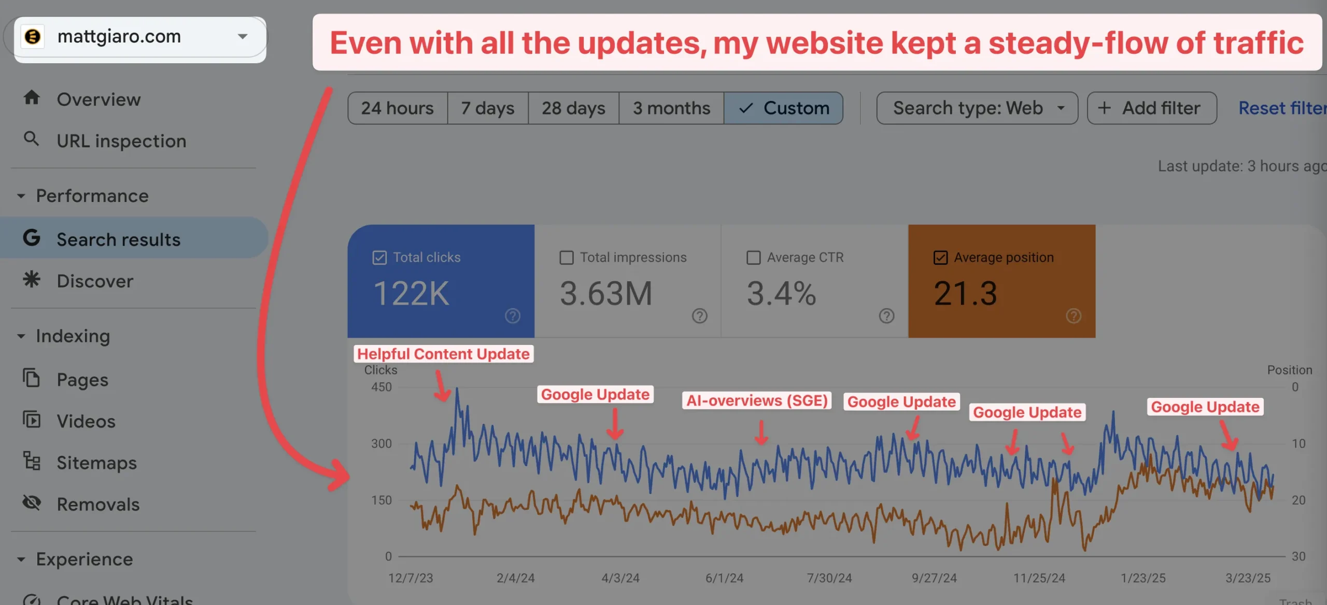
Task: Click the Total impressions metric card
Action: [628, 281]
